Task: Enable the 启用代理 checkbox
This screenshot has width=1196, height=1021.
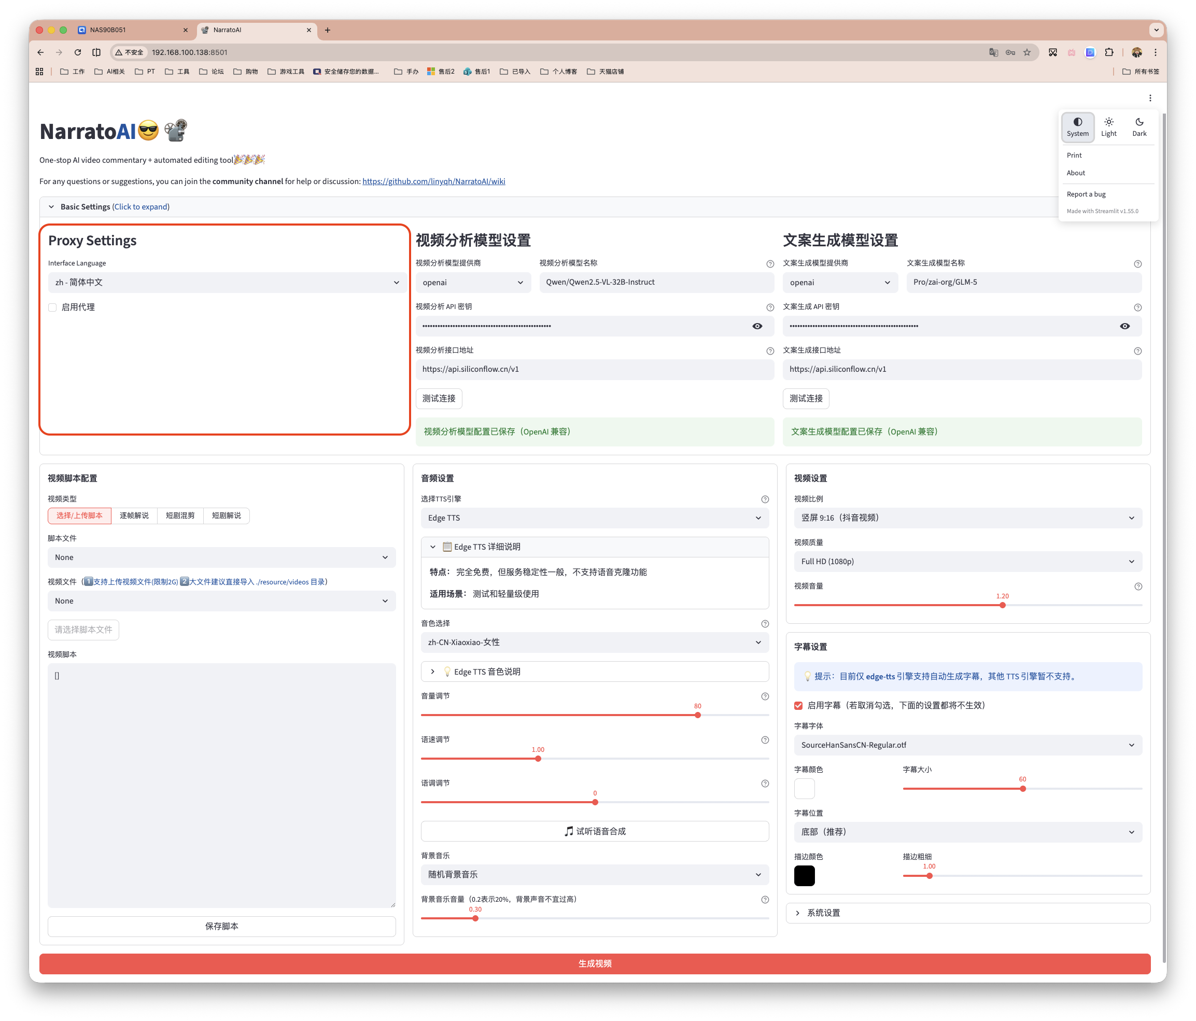Action: [x=52, y=308]
